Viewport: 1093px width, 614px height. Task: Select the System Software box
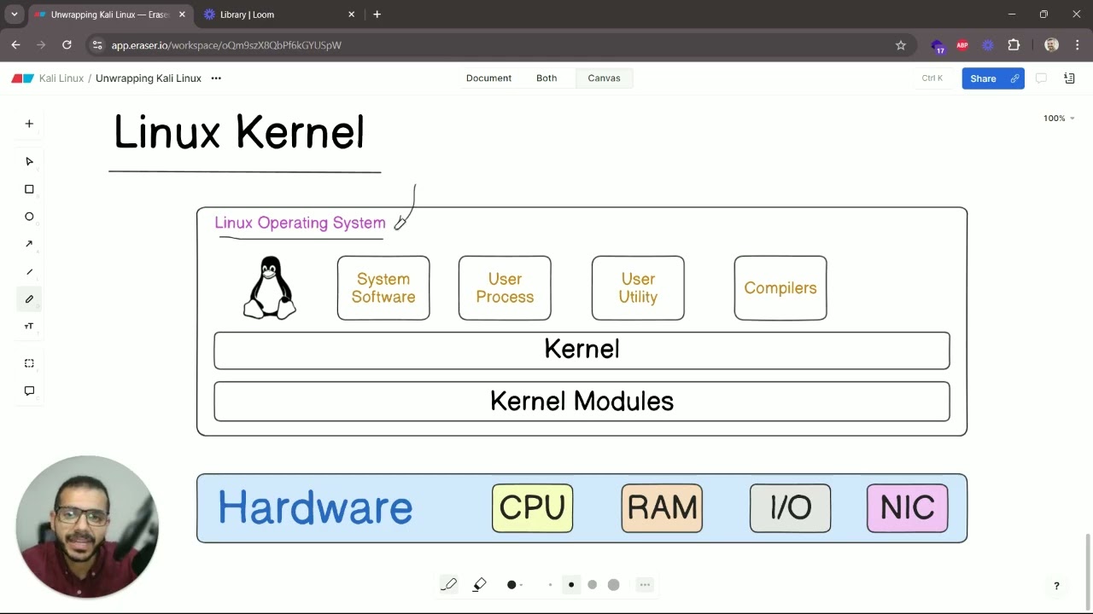(x=383, y=288)
